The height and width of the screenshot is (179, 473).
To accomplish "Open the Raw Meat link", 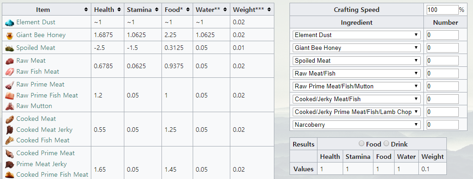I will (31, 61).
